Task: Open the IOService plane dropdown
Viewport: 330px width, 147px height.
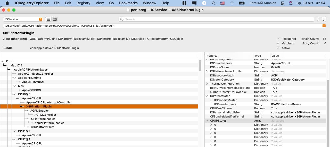Action: click(x=23, y=19)
